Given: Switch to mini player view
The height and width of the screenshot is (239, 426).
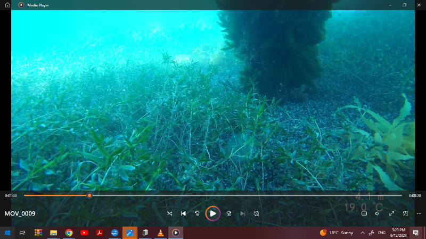Looking at the screenshot, I should click(x=405, y=213).
